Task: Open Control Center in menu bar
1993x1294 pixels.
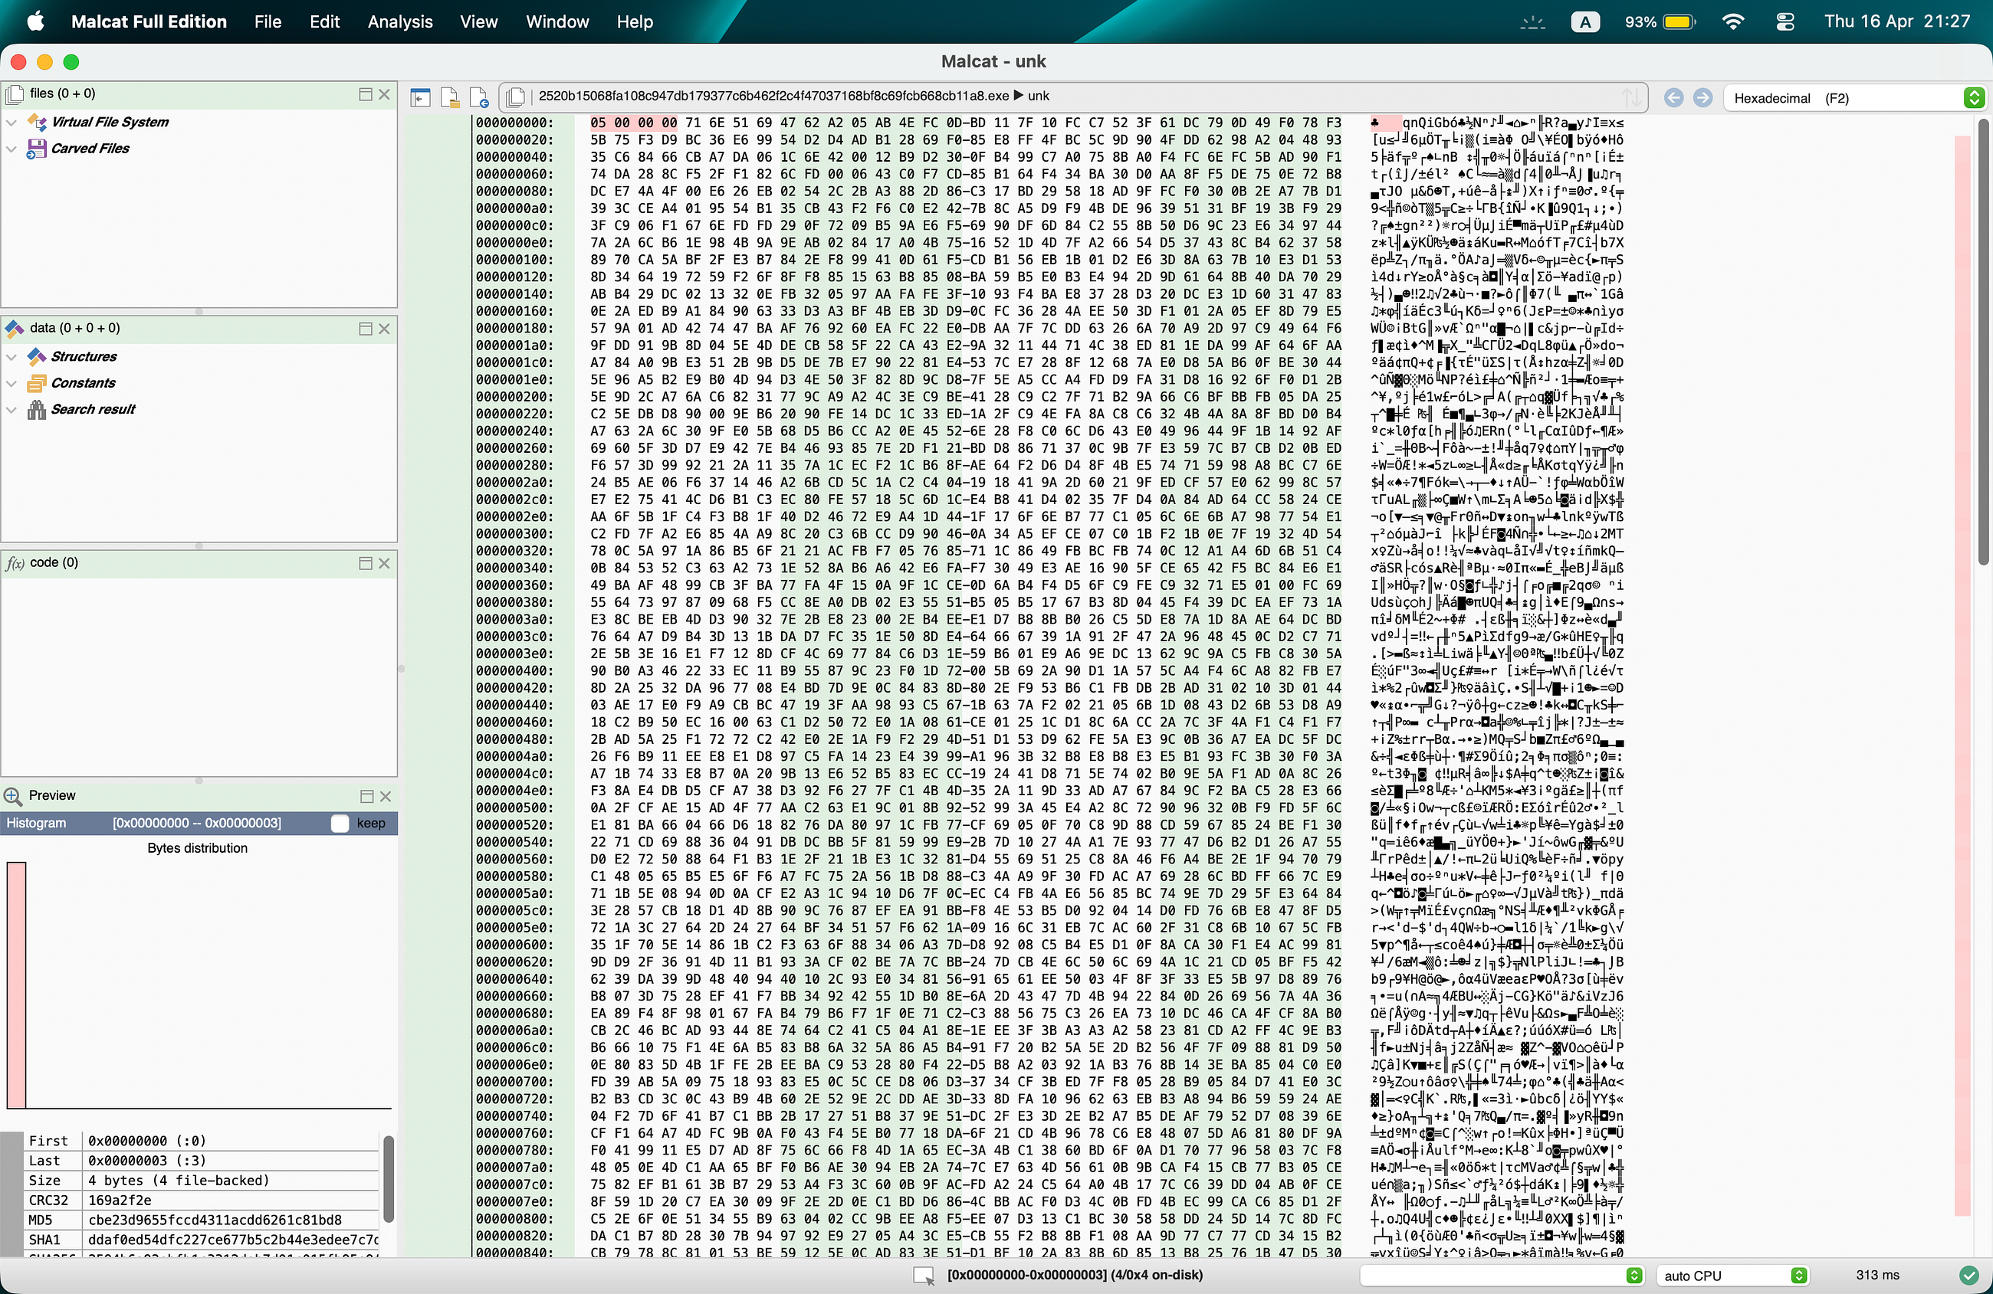Action: pyautogui.click(x=1785, y=21)
